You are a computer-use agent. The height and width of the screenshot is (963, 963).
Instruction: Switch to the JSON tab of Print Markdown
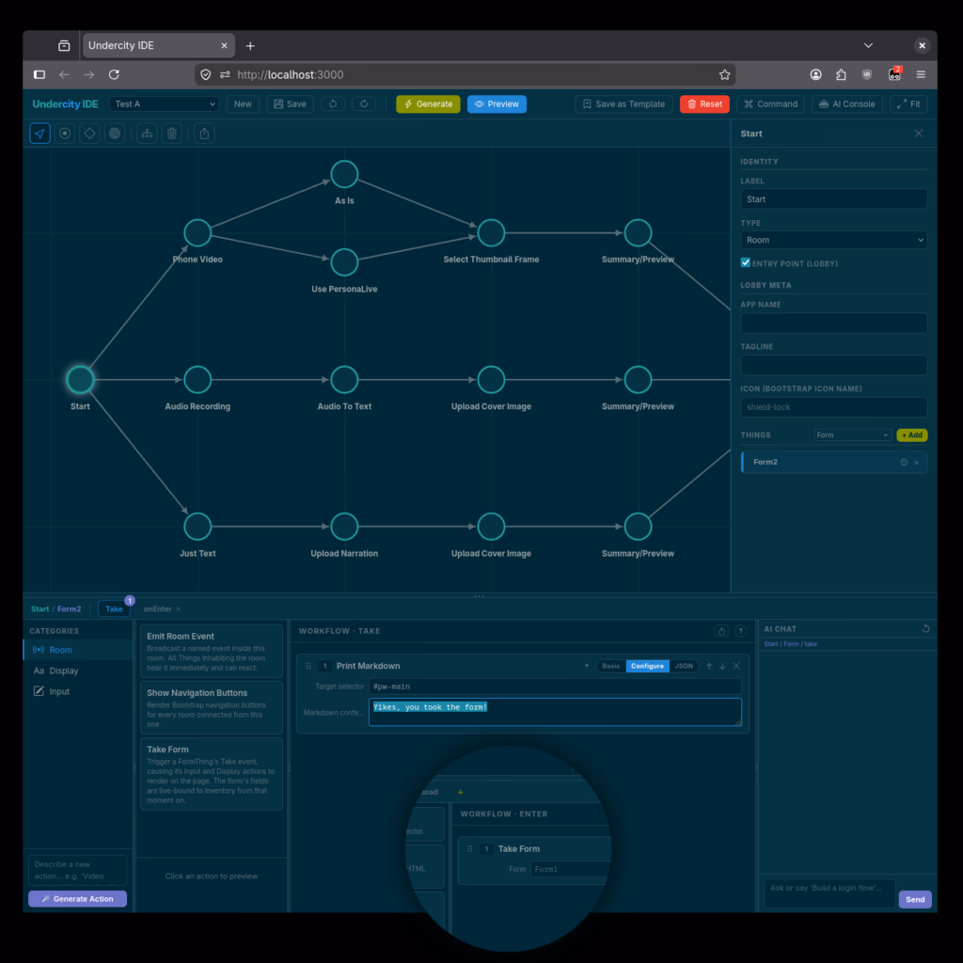(684, 666)
